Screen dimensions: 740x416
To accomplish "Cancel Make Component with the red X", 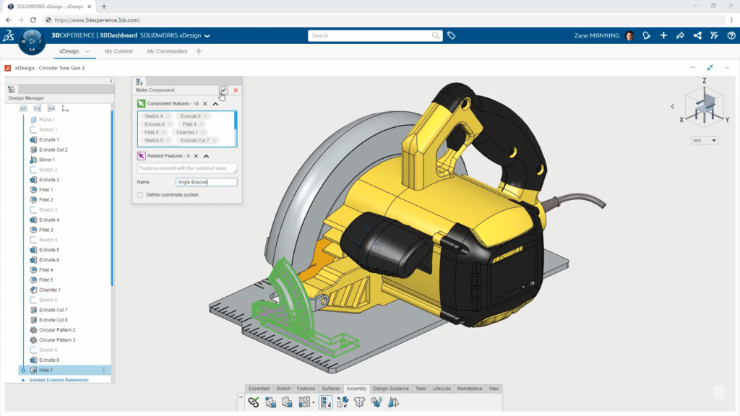I will click(236, 90).
